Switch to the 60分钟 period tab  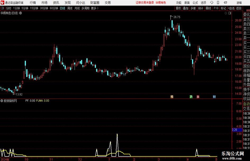coord(54,8)
